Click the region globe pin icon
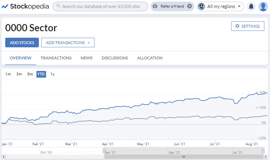The width and height of the screenshot is (270, 160). tap(201, 6)
